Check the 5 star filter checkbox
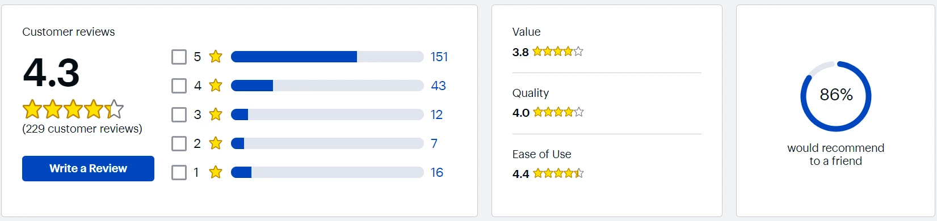 point(179,57)
